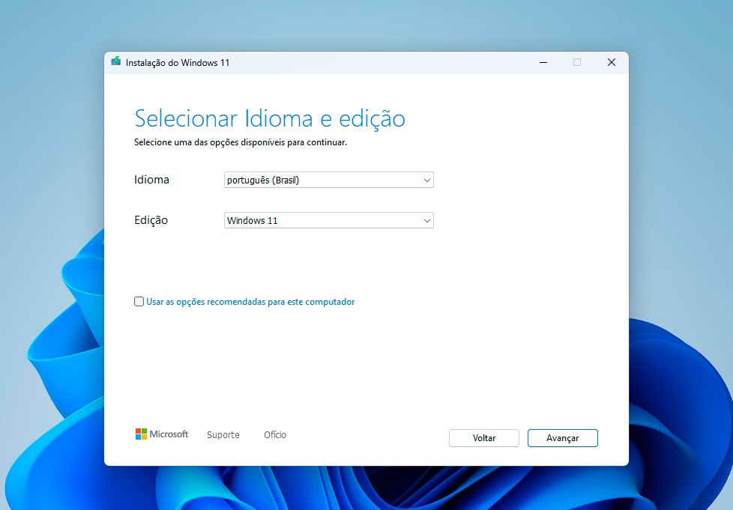Click the 'Instalação do Windows 11' title text

[x=178, y=63]
